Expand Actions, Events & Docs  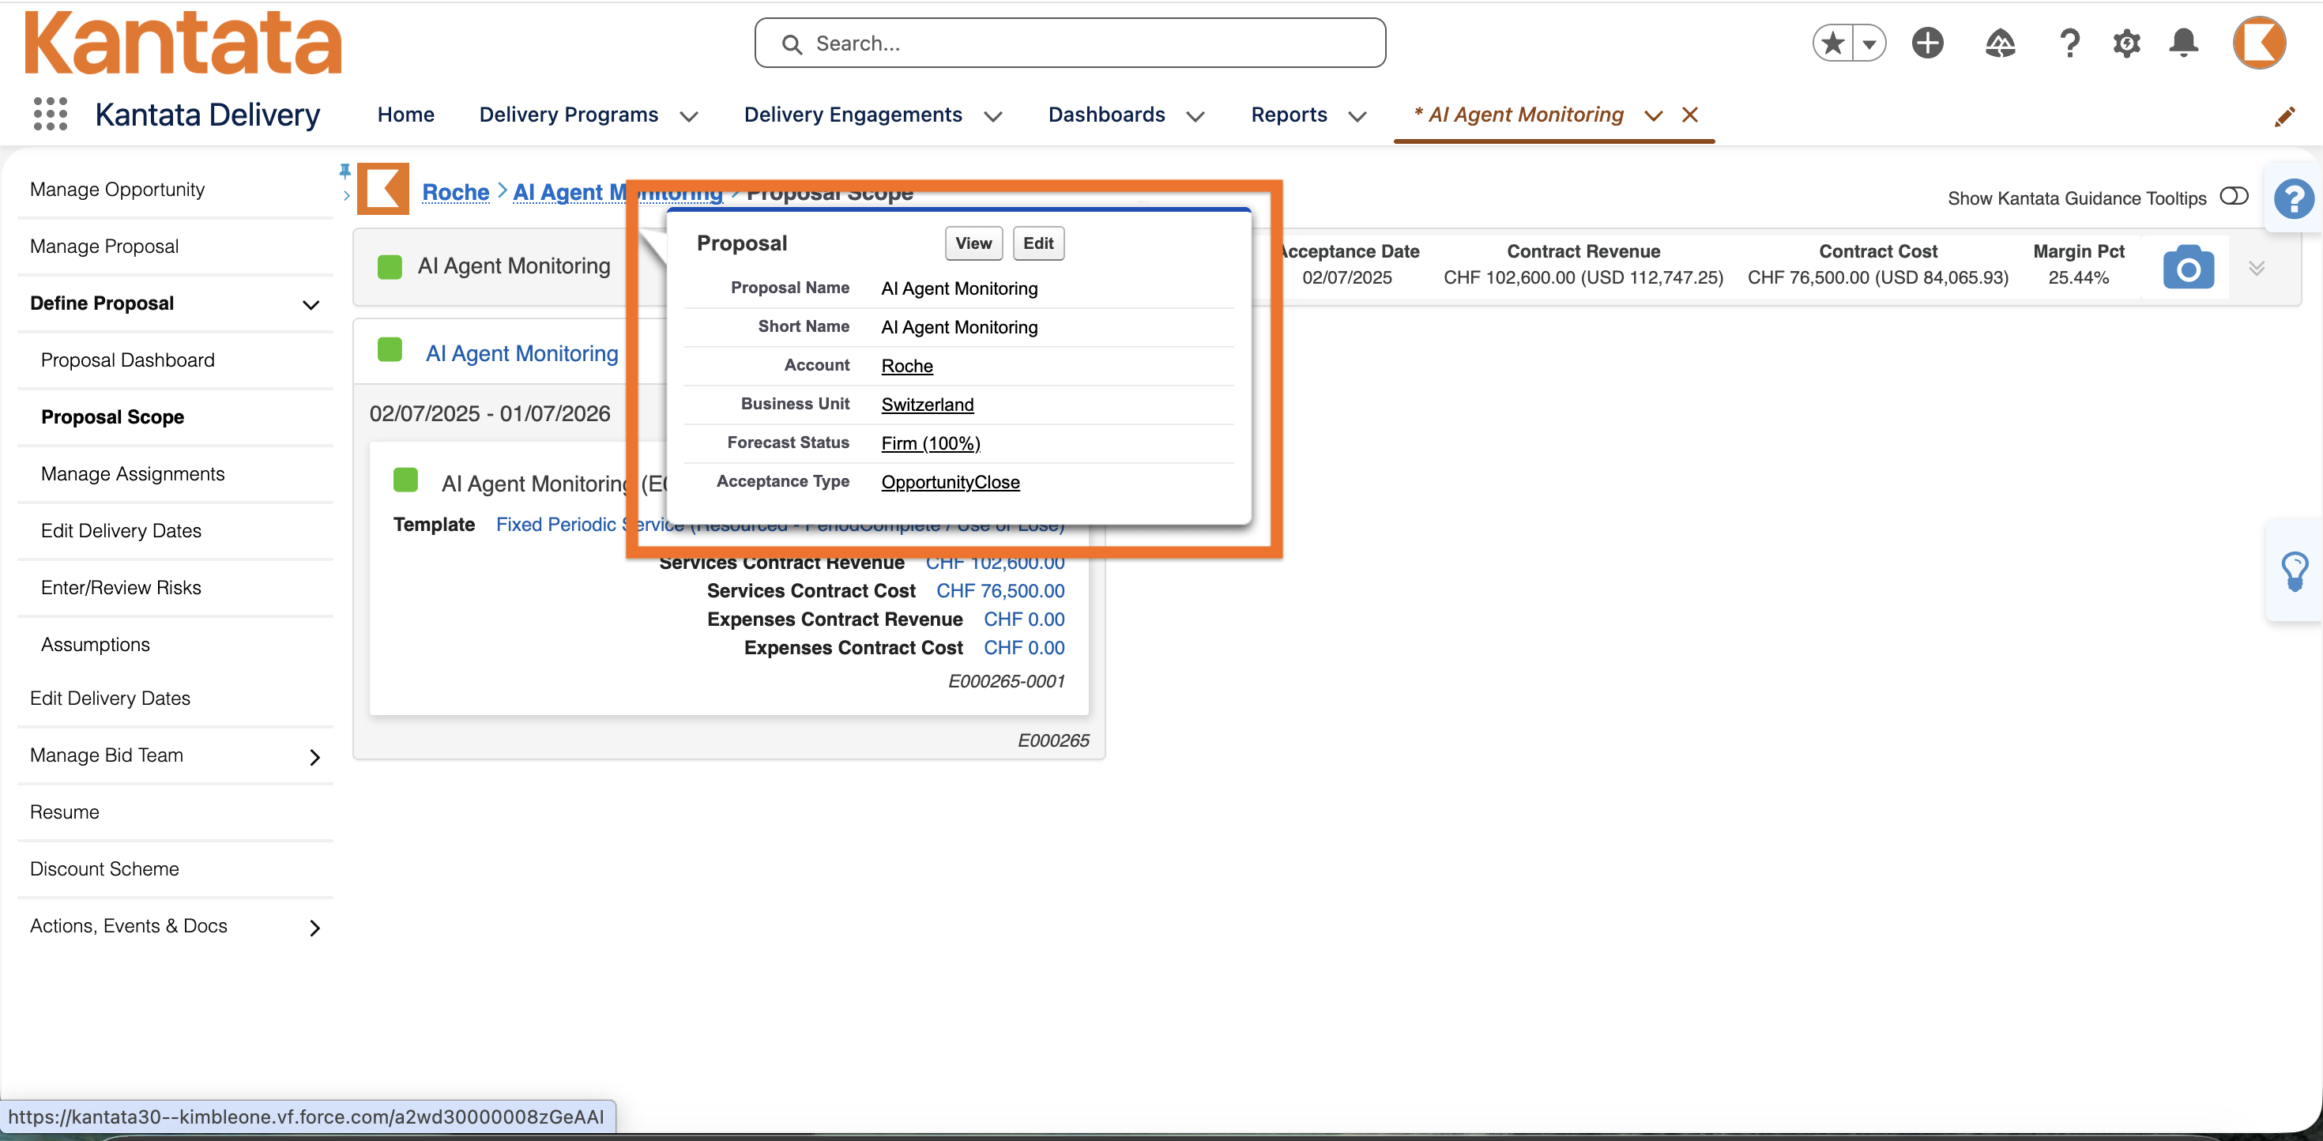[314, 927]
